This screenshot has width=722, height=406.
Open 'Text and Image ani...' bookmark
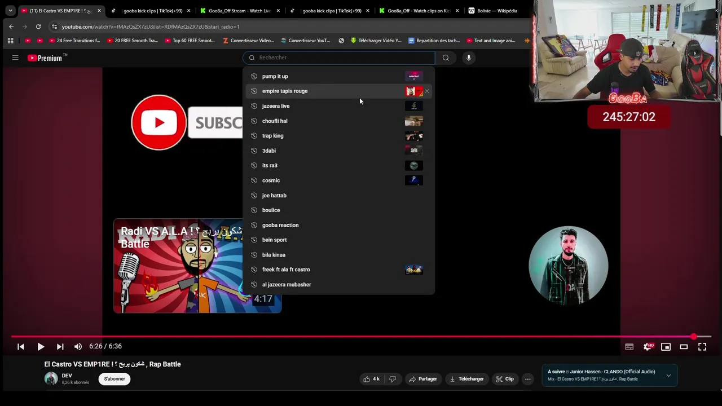pyautogui.click(x=491, y=41)
